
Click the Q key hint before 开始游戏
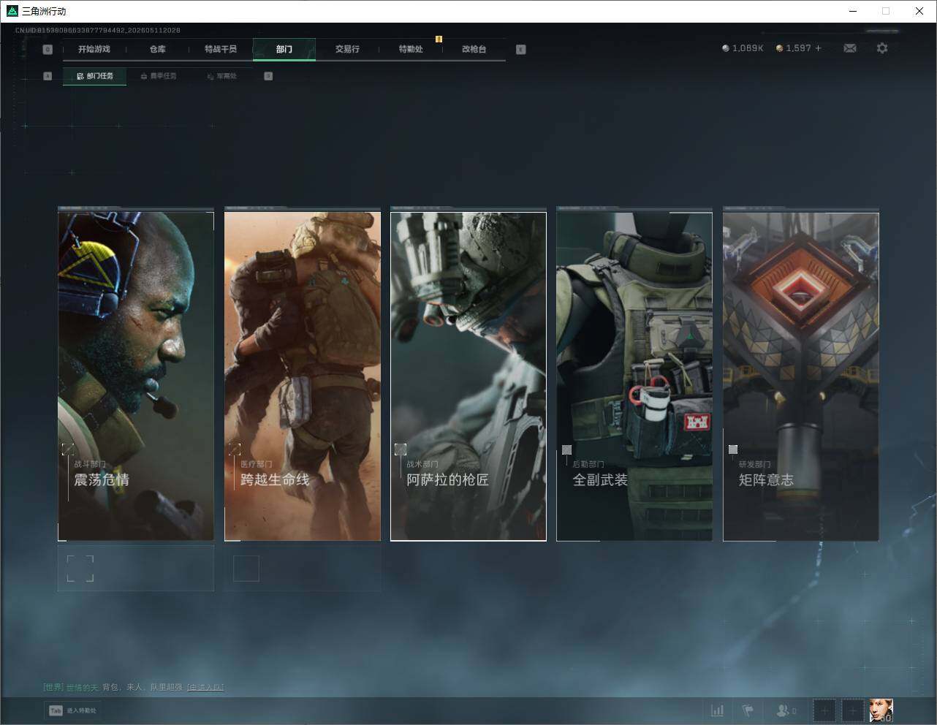coord(48,50)
